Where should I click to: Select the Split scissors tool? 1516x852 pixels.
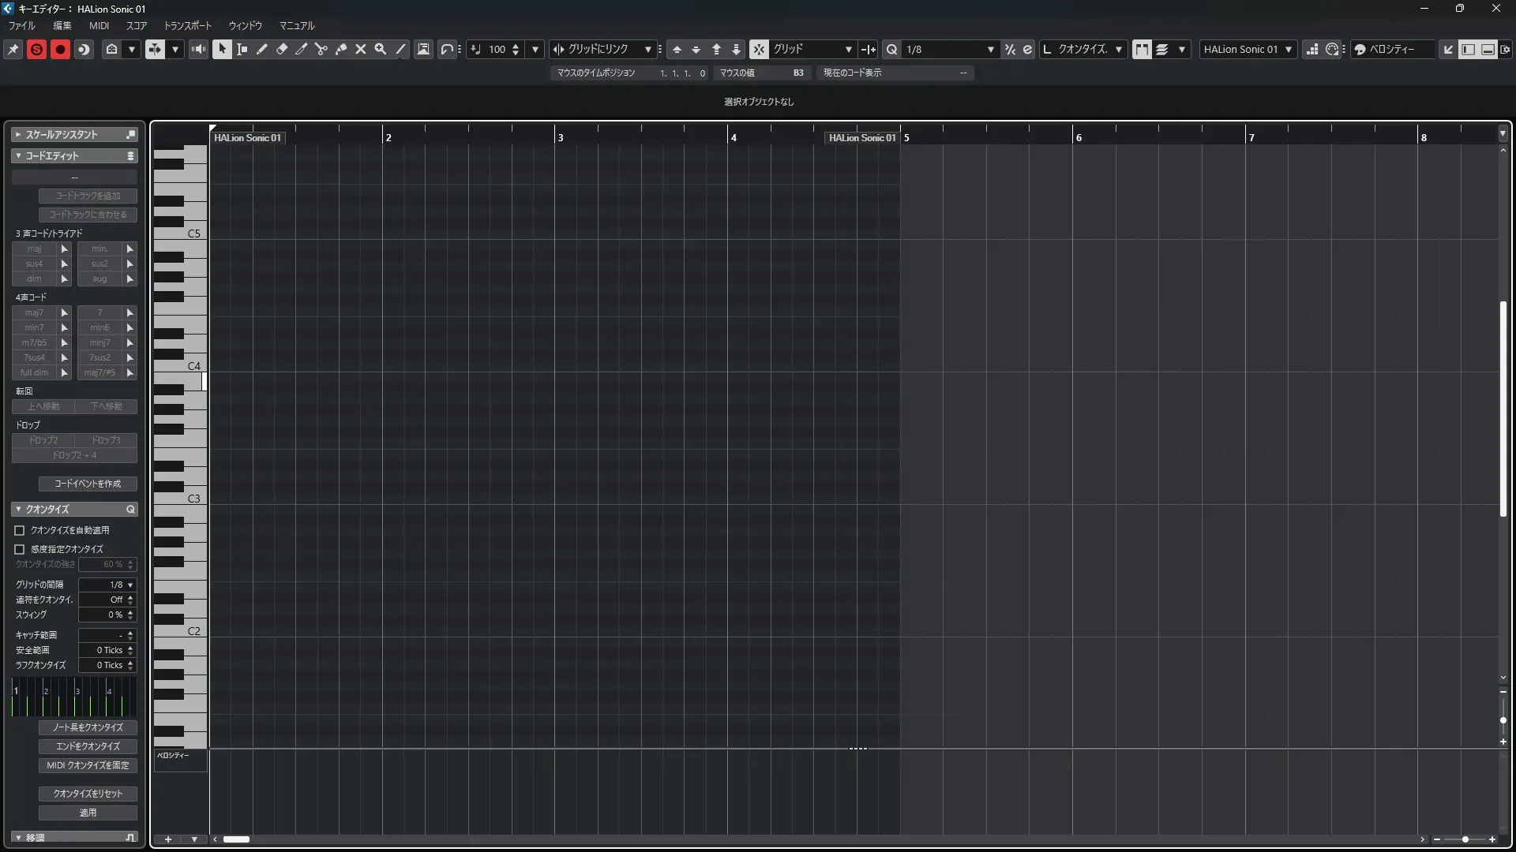pos(321,49)
